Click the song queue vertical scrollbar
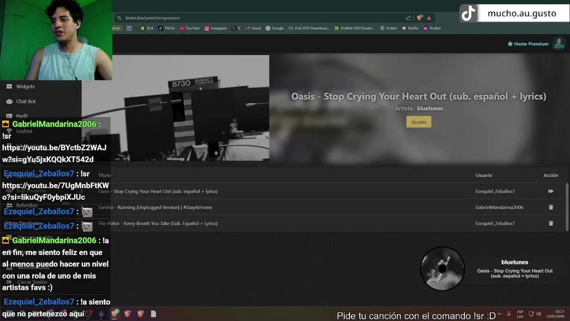Screen dimensions: 570x321 [x=567, y=206]
